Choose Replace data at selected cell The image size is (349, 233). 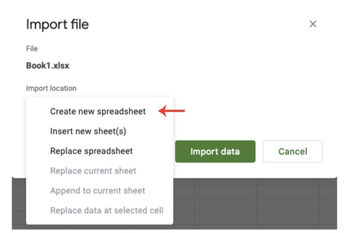[107, 211]
